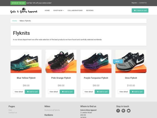This screenshot has height=118, width=157.
Task: Follow the Home breadcrumb link
Action: coord(15,21)
